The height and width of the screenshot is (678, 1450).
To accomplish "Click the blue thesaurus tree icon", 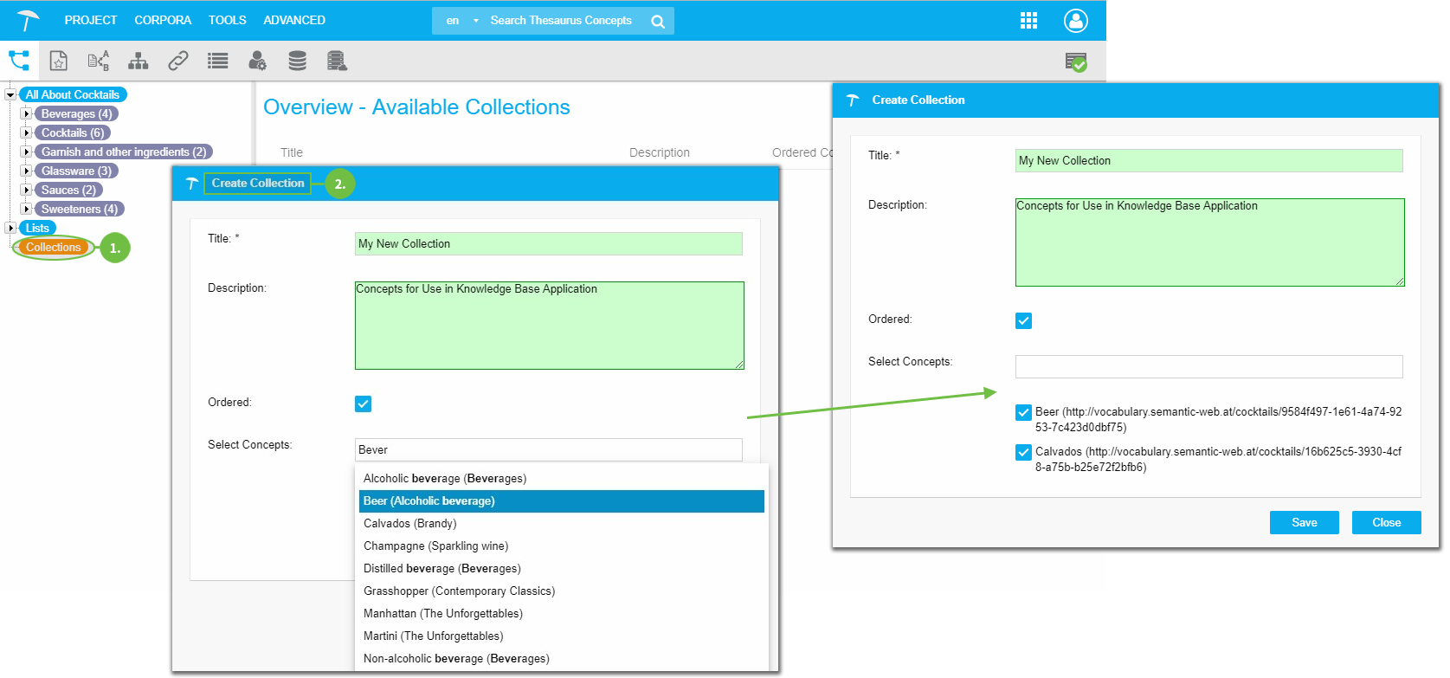I will tap(19, 61).
